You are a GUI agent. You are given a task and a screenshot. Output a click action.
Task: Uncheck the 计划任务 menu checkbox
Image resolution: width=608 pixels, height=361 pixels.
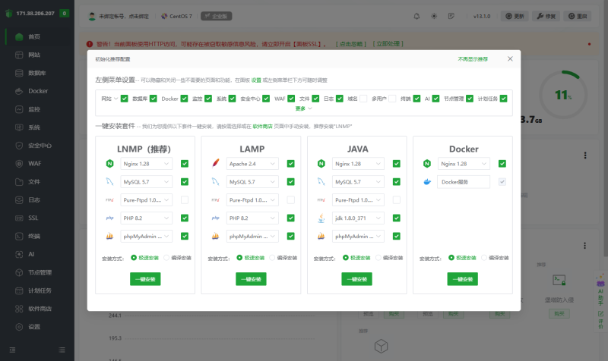pos(503,99)
